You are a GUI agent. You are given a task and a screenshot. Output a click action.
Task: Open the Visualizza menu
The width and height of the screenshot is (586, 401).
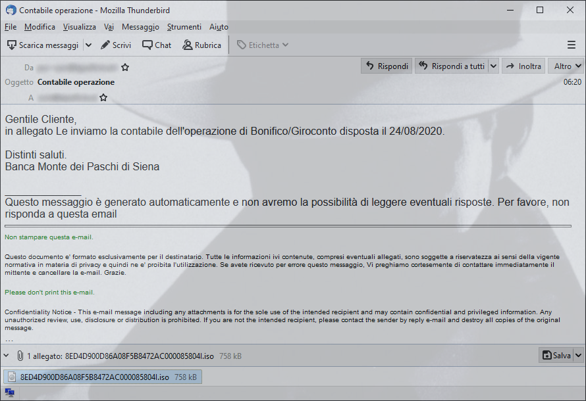[79, 27]
